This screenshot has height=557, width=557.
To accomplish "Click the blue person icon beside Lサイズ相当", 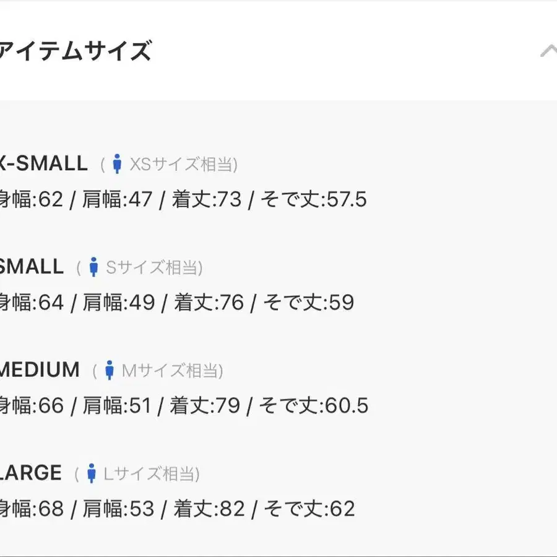I will point(92,473).
